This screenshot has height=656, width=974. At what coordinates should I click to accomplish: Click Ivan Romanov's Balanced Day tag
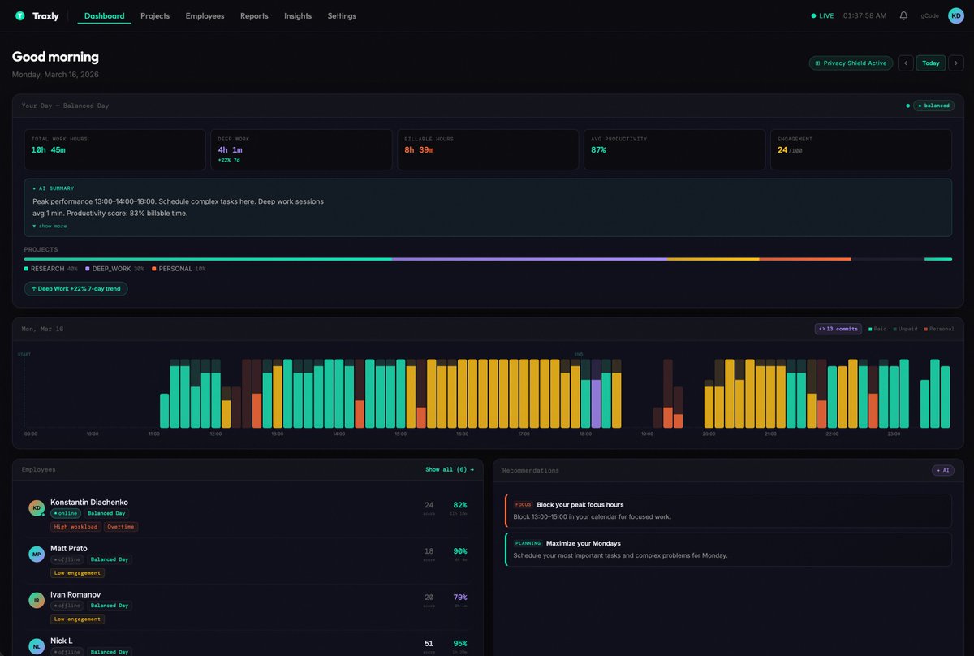pos(110,606)
